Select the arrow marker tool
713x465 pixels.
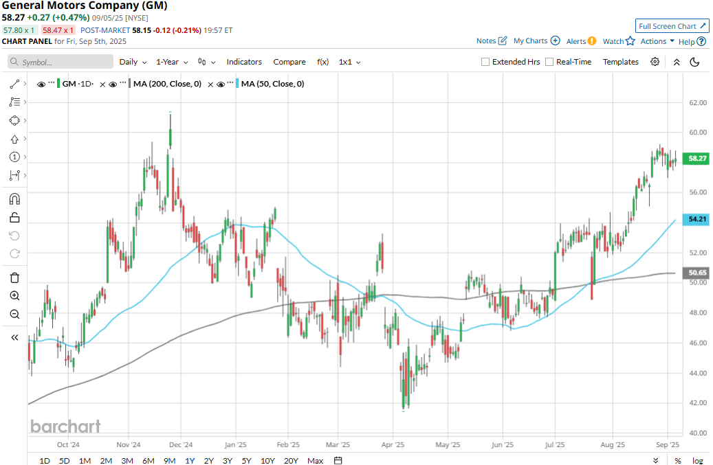[14, 139]
